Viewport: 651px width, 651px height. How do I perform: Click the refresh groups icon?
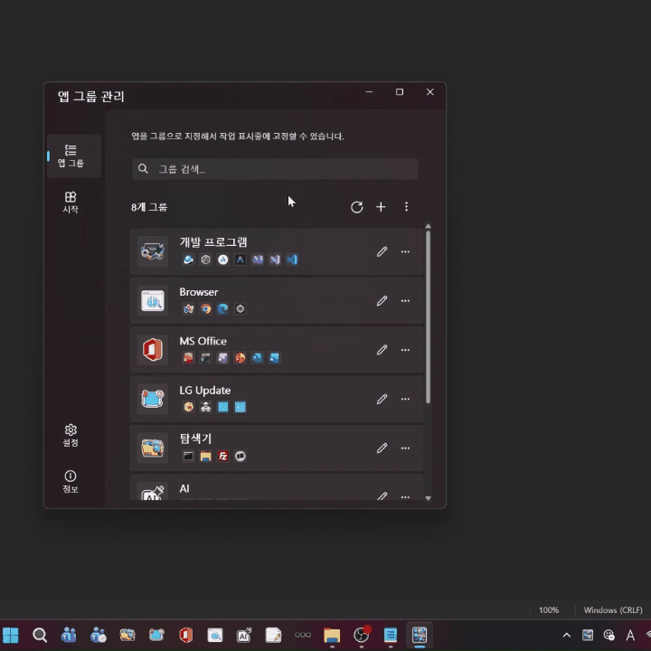coord(357,207)
